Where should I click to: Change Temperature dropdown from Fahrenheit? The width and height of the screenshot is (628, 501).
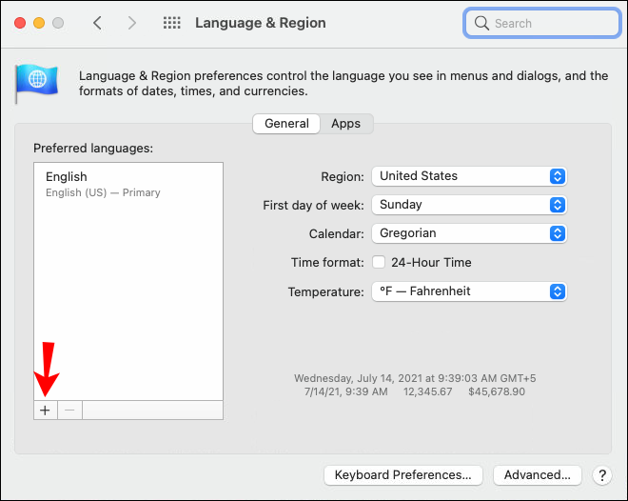tap(469, 291)
